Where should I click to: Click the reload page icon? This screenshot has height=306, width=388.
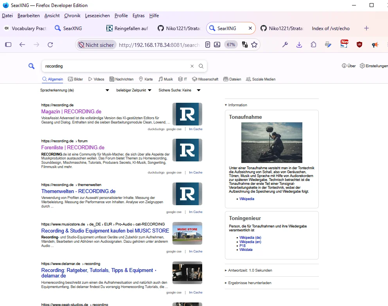click(50, 45)
